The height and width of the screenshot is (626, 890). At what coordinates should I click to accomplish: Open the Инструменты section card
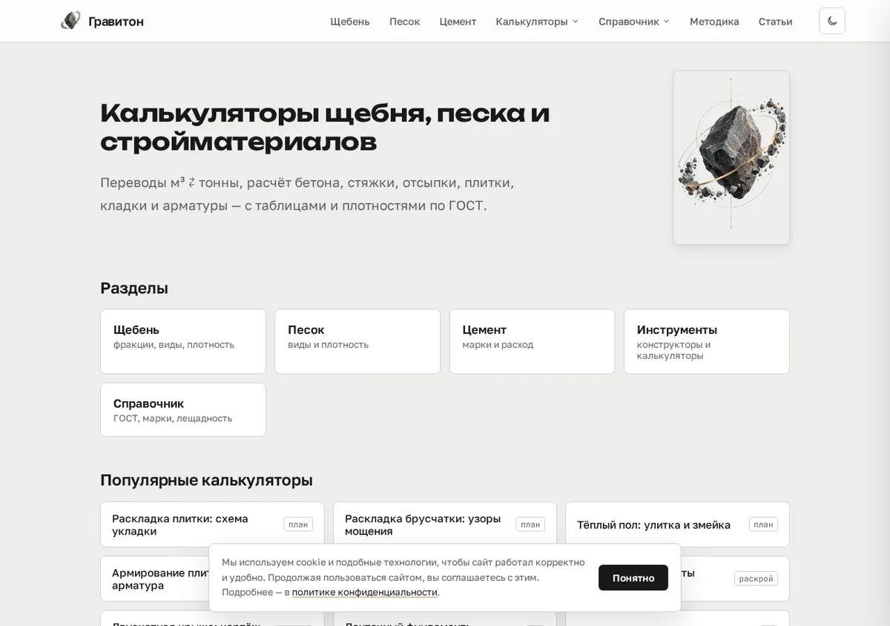click(707, 341)
